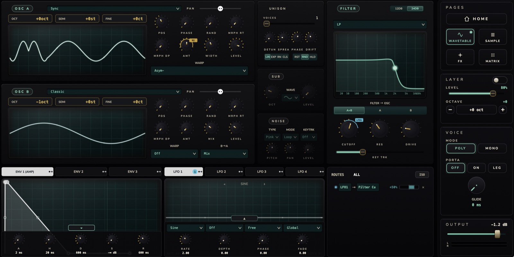Decrease layer octave with minus button
The width and height of the screenshot is (514, 257).
[x=450, y=110]
